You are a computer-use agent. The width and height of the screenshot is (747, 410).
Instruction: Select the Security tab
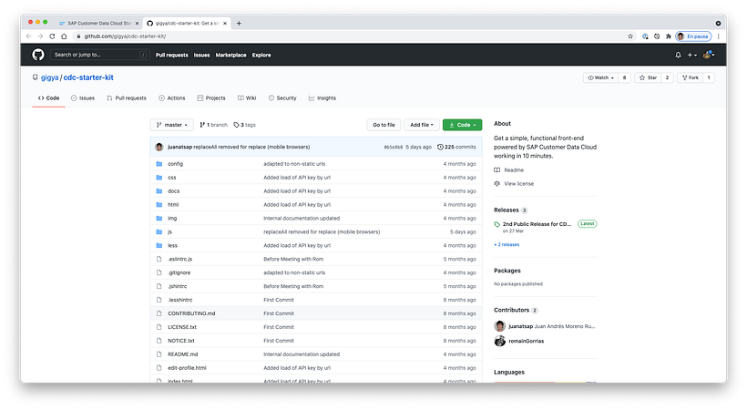point(282,97)
